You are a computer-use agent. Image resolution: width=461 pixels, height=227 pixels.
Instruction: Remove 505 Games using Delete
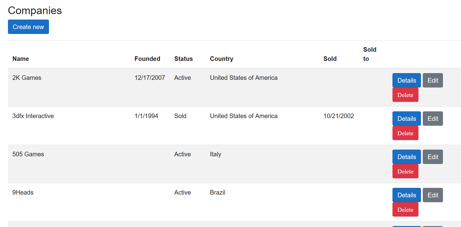click(405, 171)
